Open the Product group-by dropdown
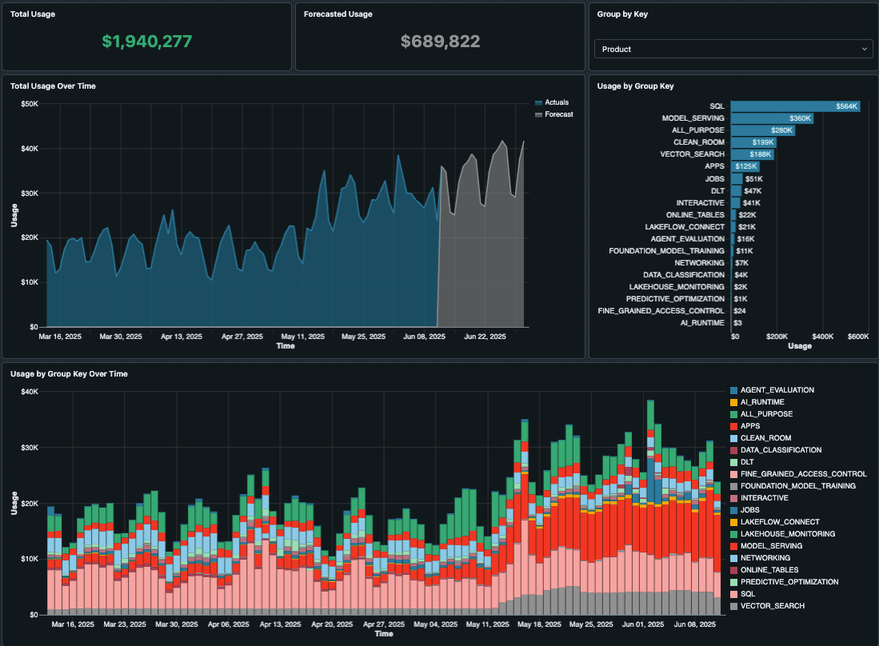 pos(732,50)
